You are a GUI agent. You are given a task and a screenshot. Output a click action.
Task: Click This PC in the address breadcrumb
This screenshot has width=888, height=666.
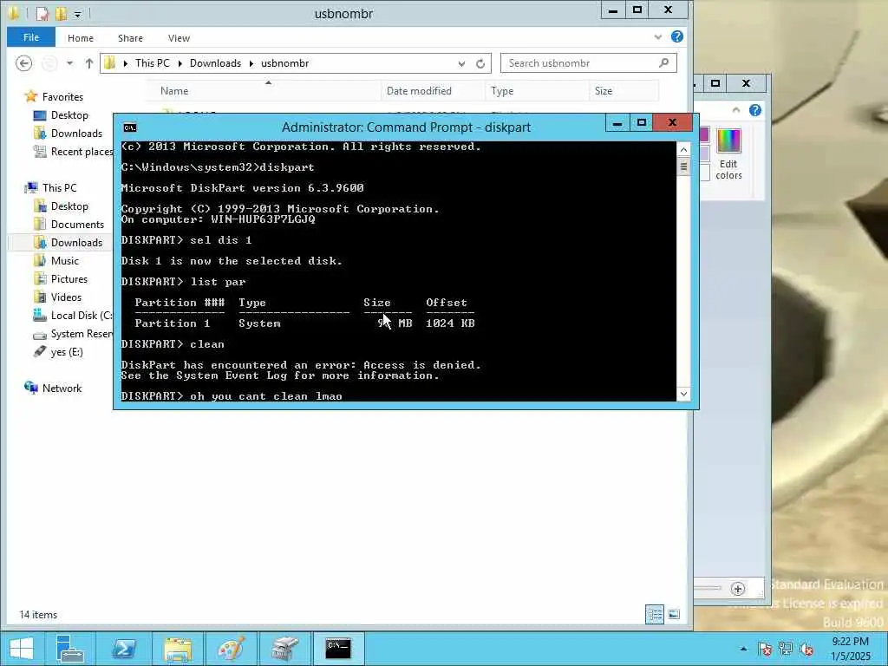click(153, 62)
